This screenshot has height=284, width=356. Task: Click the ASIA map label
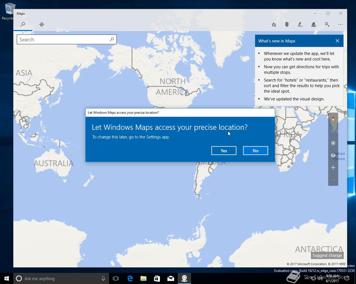pos(24,73)
